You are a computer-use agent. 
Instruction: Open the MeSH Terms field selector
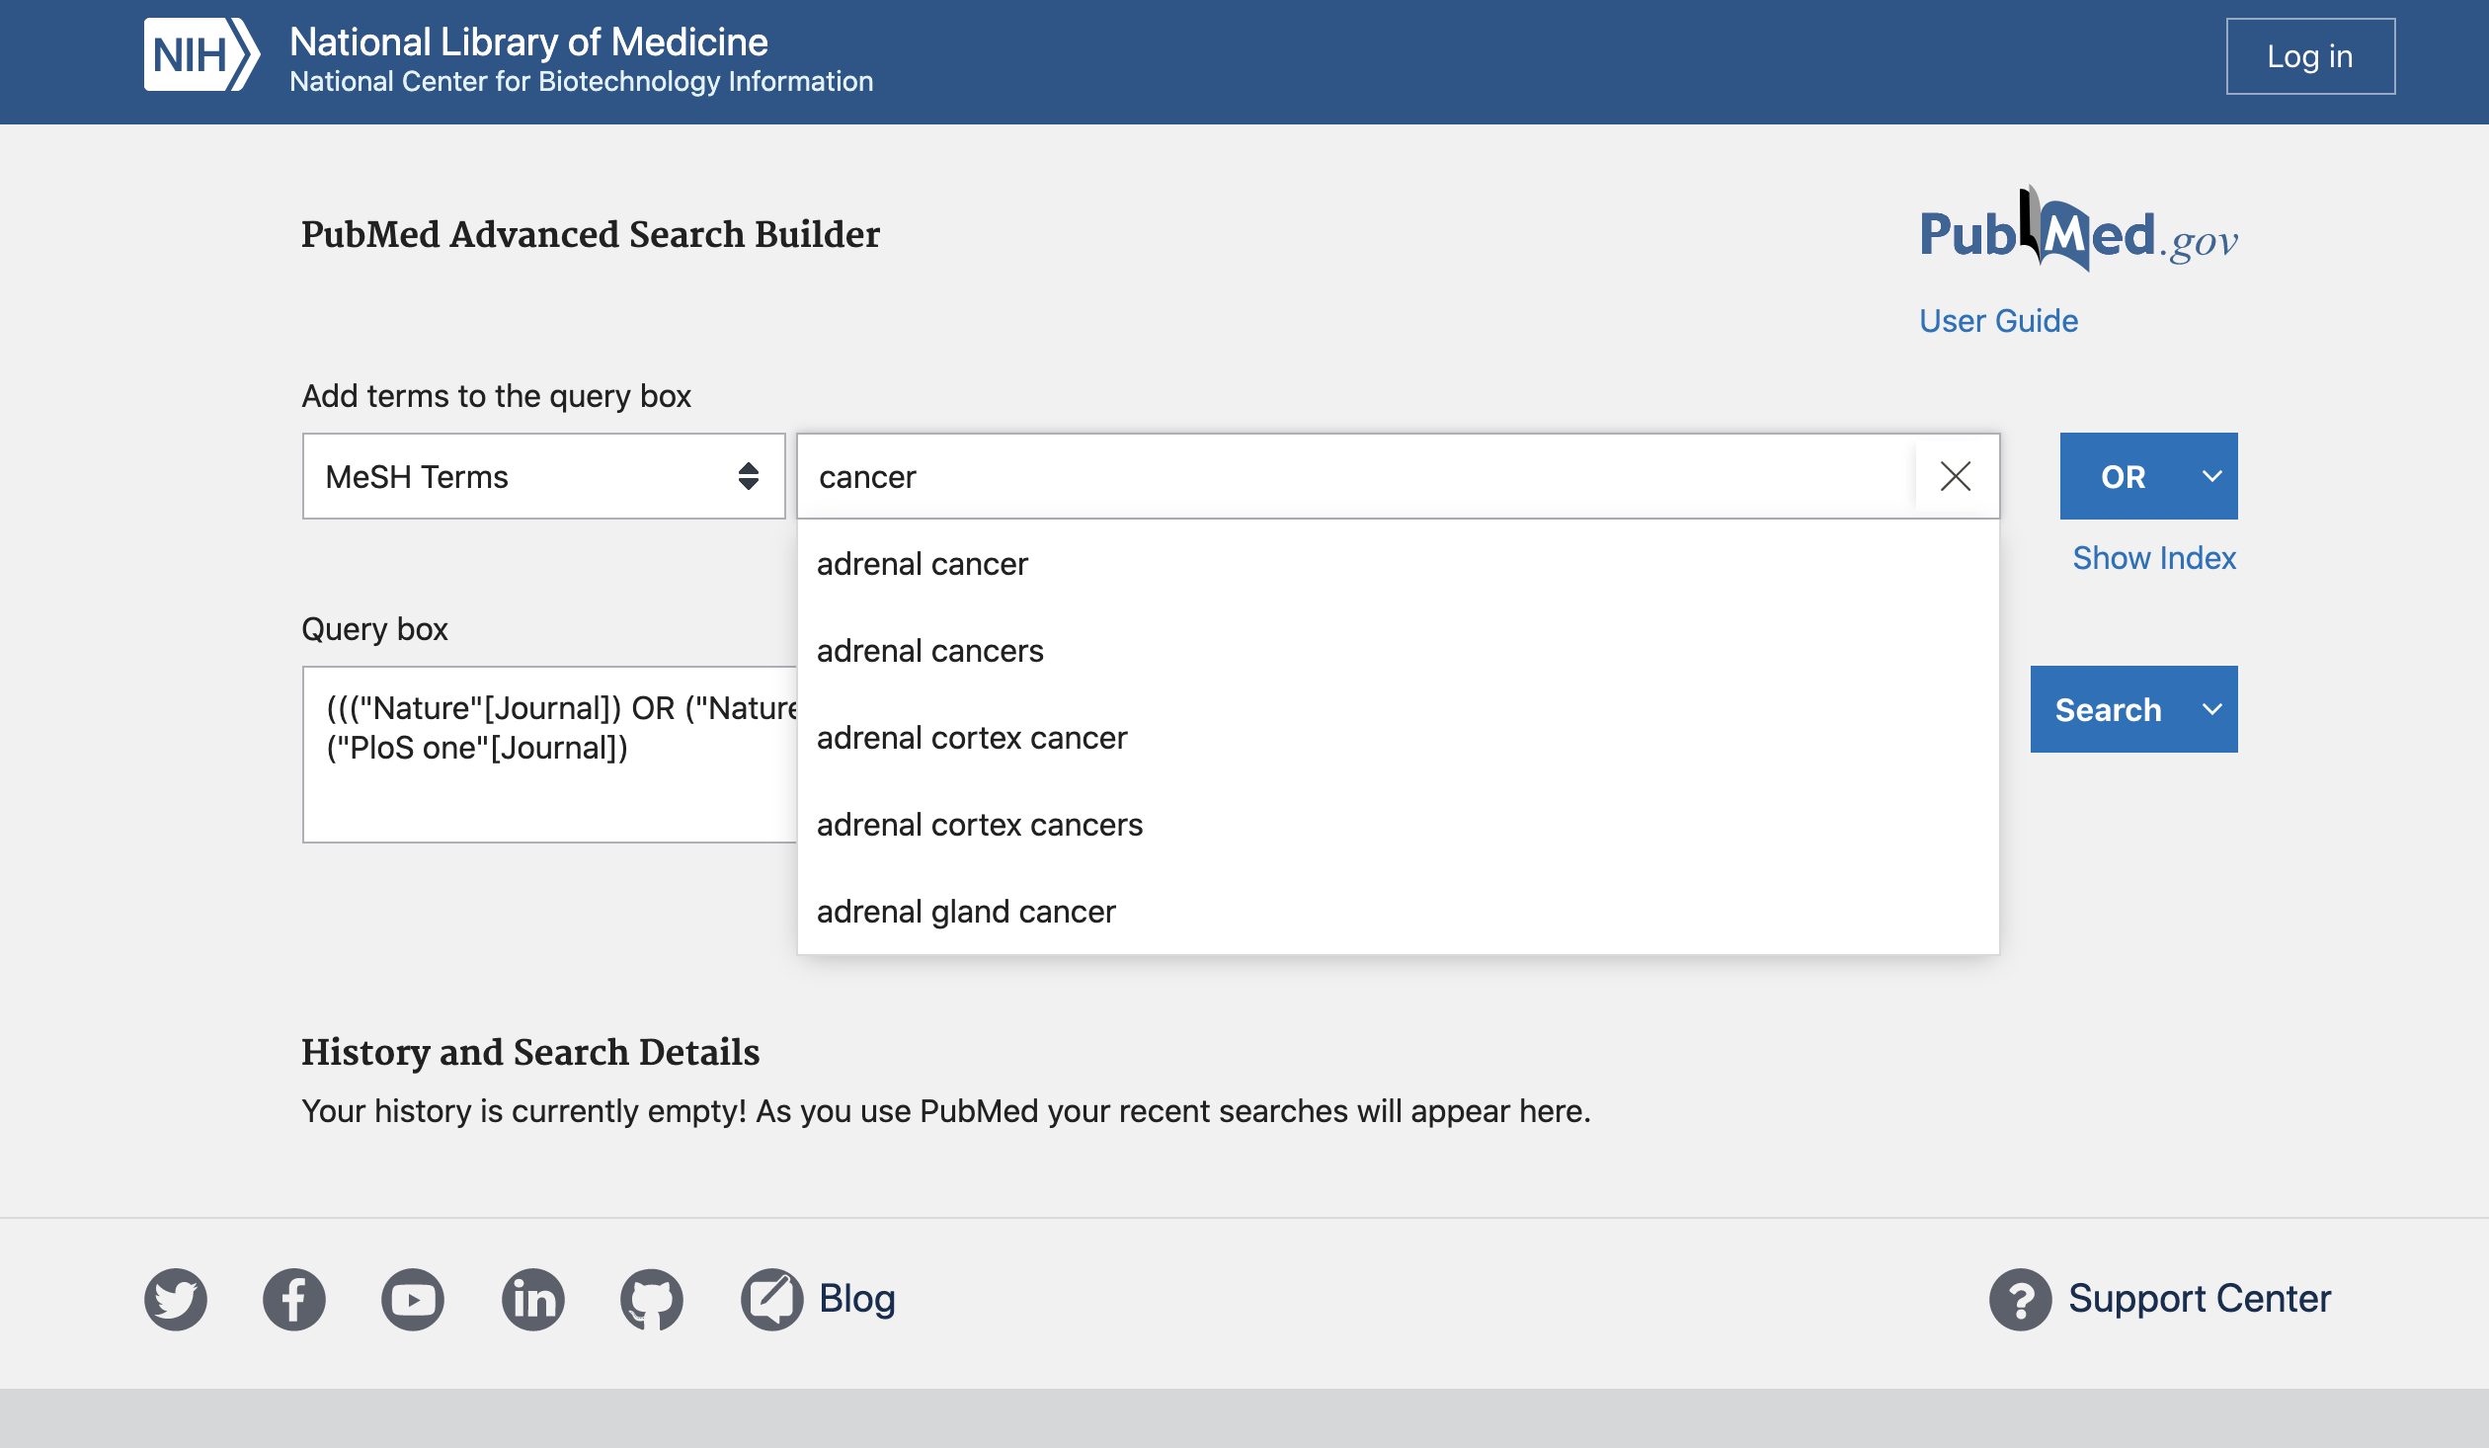click(543, 476)
